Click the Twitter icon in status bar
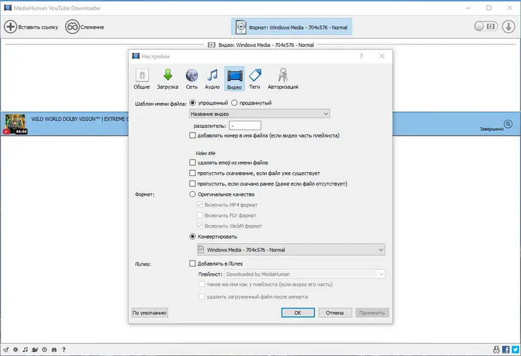Viewport: 521px width, 356px height. 515,349
